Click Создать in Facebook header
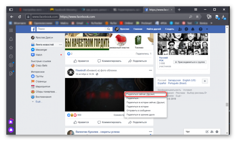 click(169, 29)
